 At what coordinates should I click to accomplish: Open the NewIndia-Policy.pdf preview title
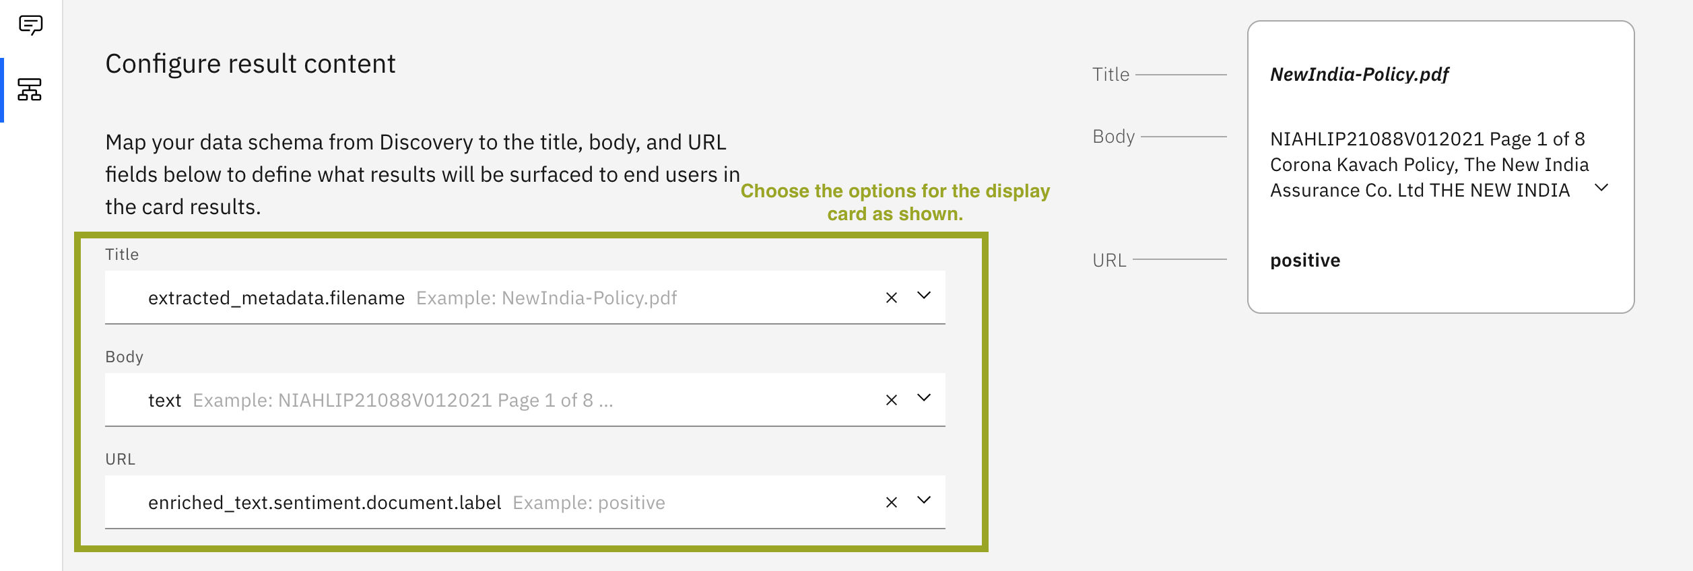1359,74
